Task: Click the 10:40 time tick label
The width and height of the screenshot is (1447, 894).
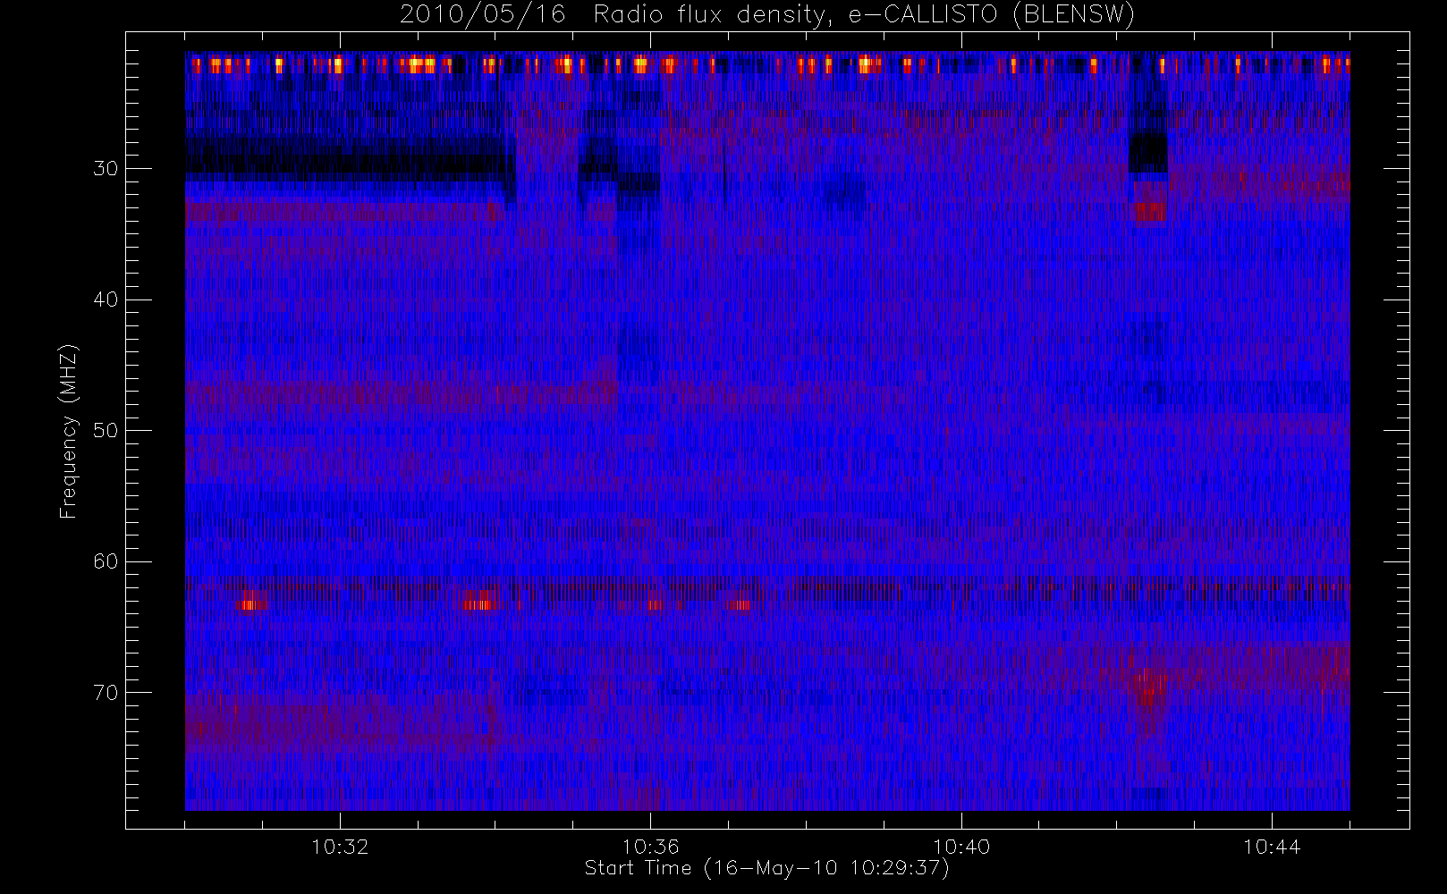Action: (961, 846)
